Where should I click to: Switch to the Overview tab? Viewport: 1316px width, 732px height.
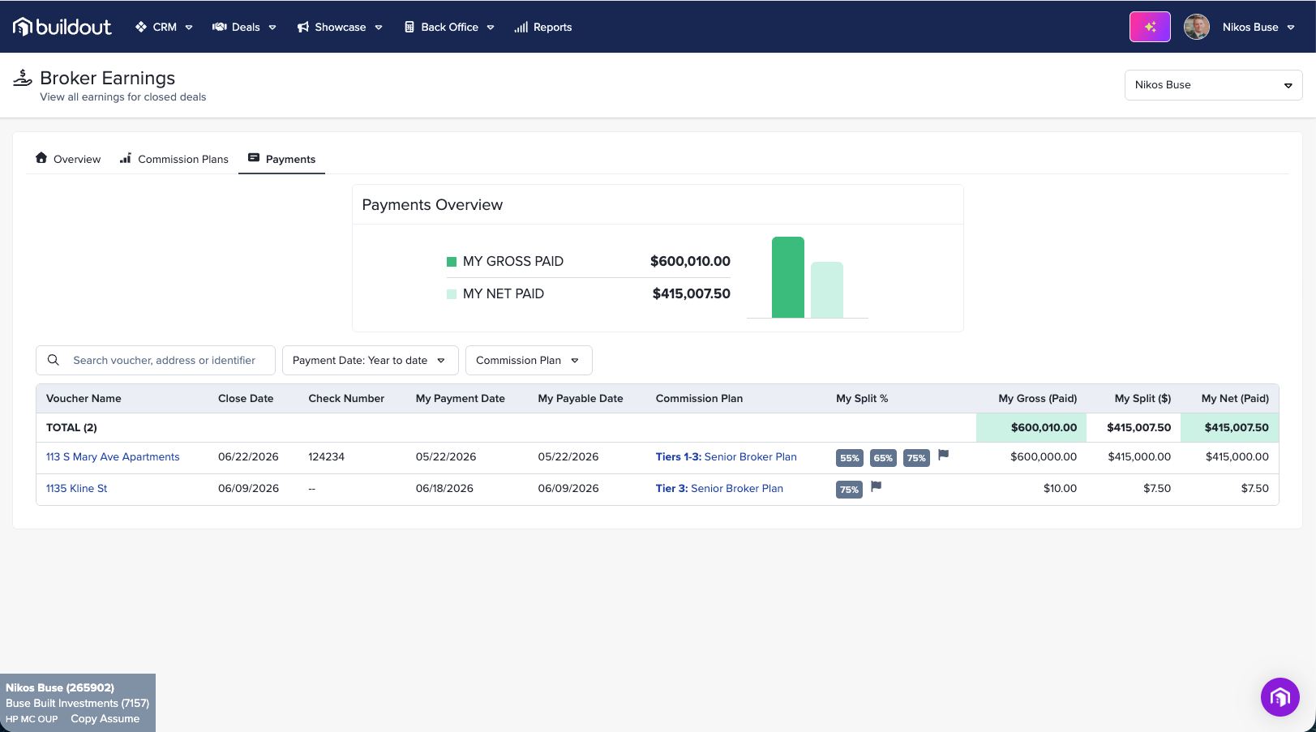(68, 159)
